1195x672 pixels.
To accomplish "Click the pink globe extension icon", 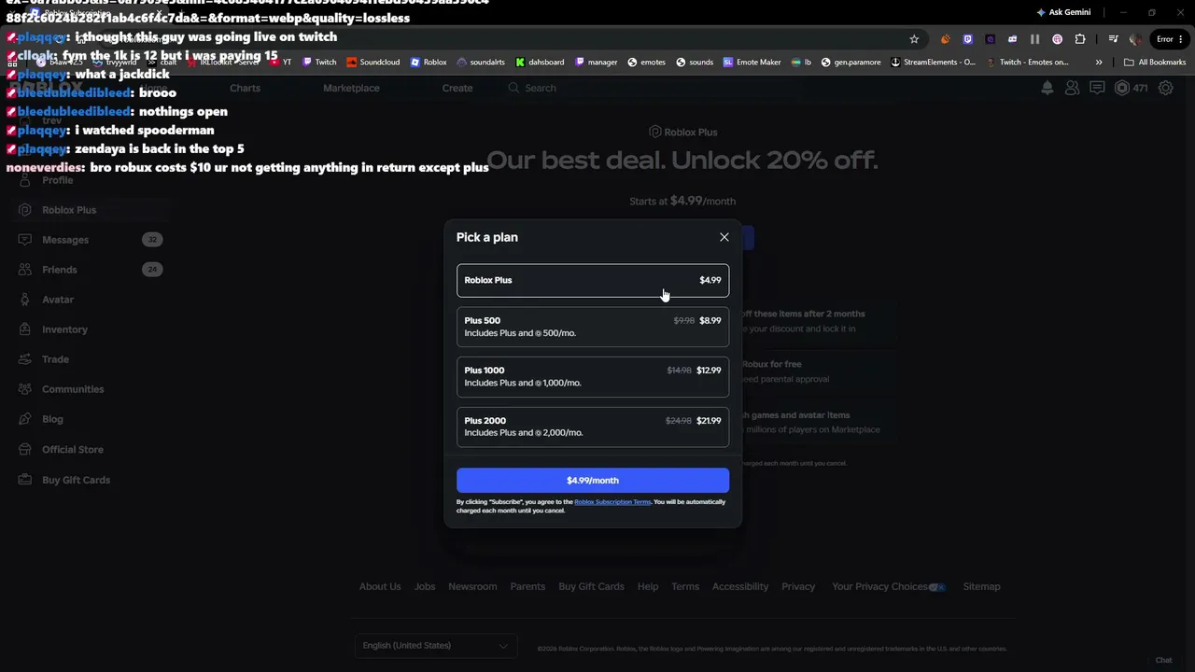I will tap(1057, 39).
